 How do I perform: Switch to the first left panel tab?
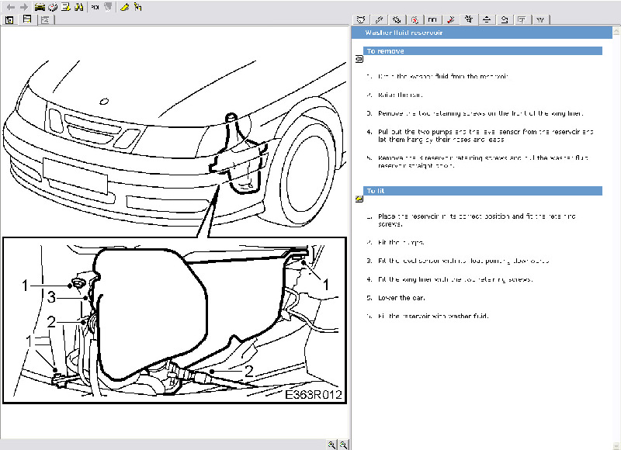10,20
